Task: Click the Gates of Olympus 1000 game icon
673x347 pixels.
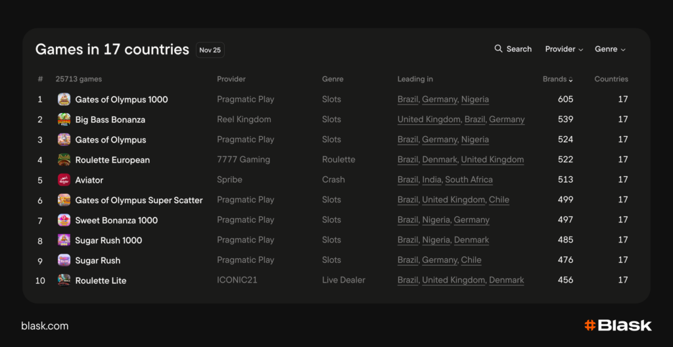Action: click(x=64, y=99)
